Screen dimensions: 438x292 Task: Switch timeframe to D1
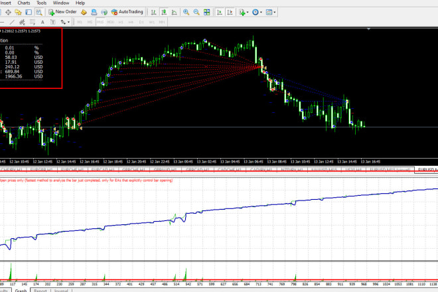click(141, 22)
